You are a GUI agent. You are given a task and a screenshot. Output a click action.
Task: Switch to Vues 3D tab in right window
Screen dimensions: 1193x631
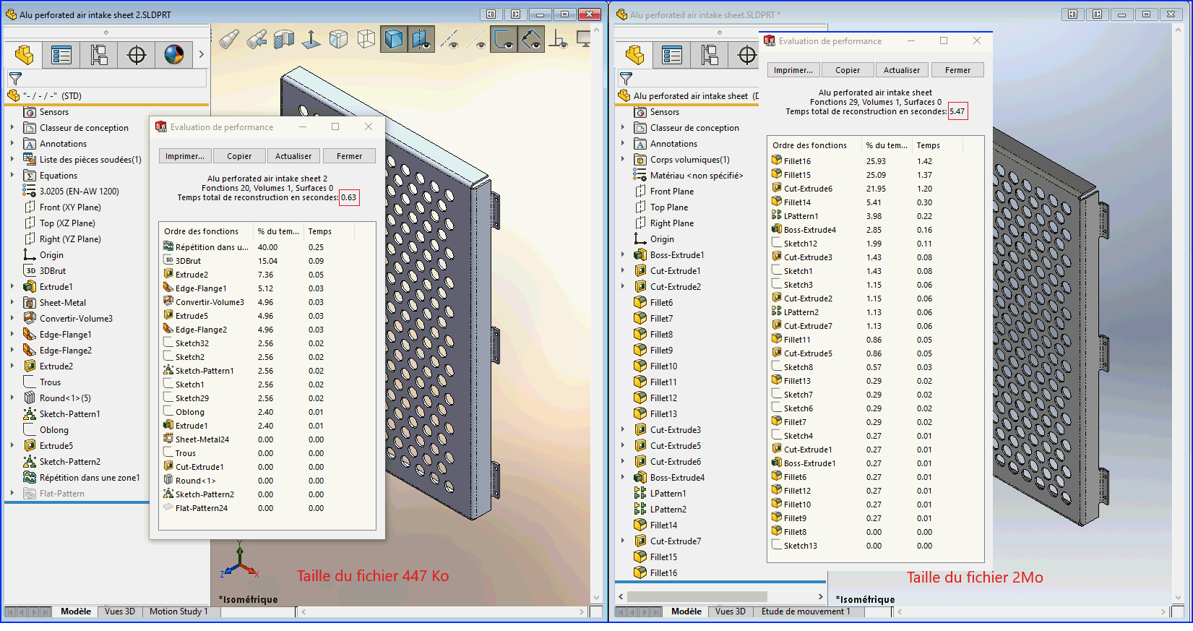tap(731, 611)
